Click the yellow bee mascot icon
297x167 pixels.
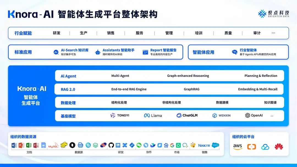point(193,145)
